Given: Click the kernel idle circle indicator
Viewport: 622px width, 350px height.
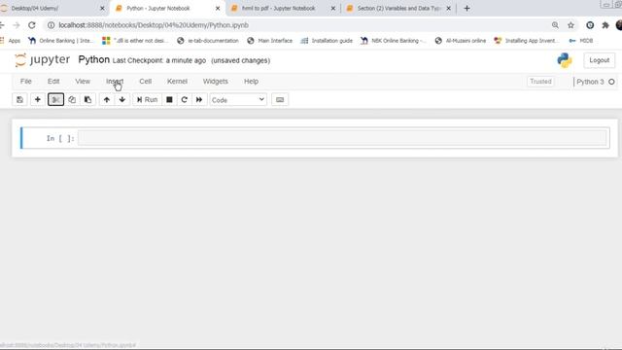Looking at the screenshot, I should click(x=611, y=82).
